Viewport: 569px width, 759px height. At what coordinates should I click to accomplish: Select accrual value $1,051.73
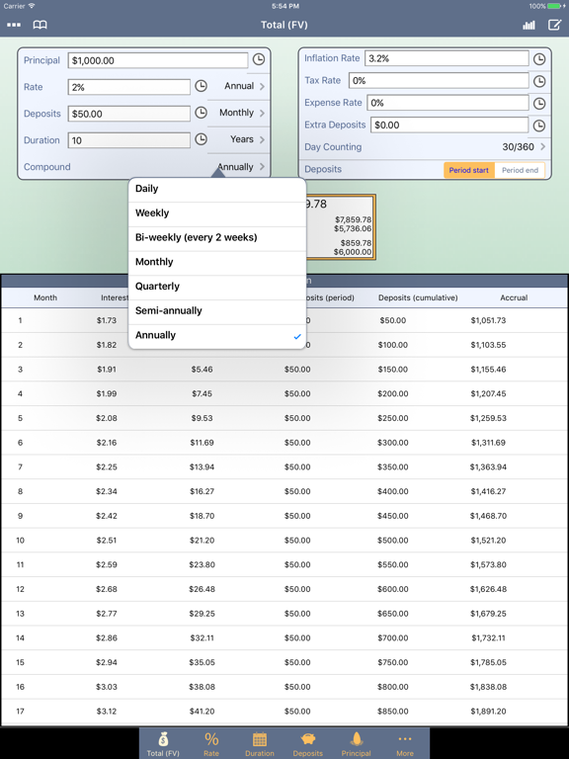pos(488,320)
